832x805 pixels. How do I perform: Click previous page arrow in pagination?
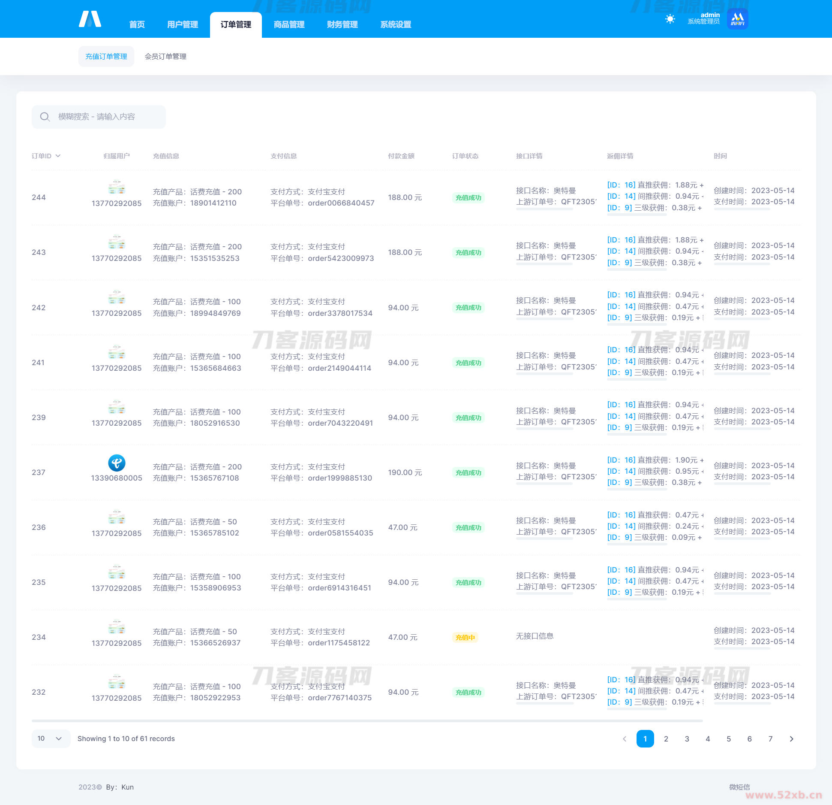point(625,739)
